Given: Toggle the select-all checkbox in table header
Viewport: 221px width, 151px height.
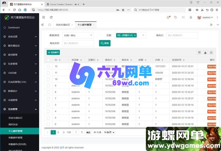Looking at the screenshot, I should tap(48, 60).
